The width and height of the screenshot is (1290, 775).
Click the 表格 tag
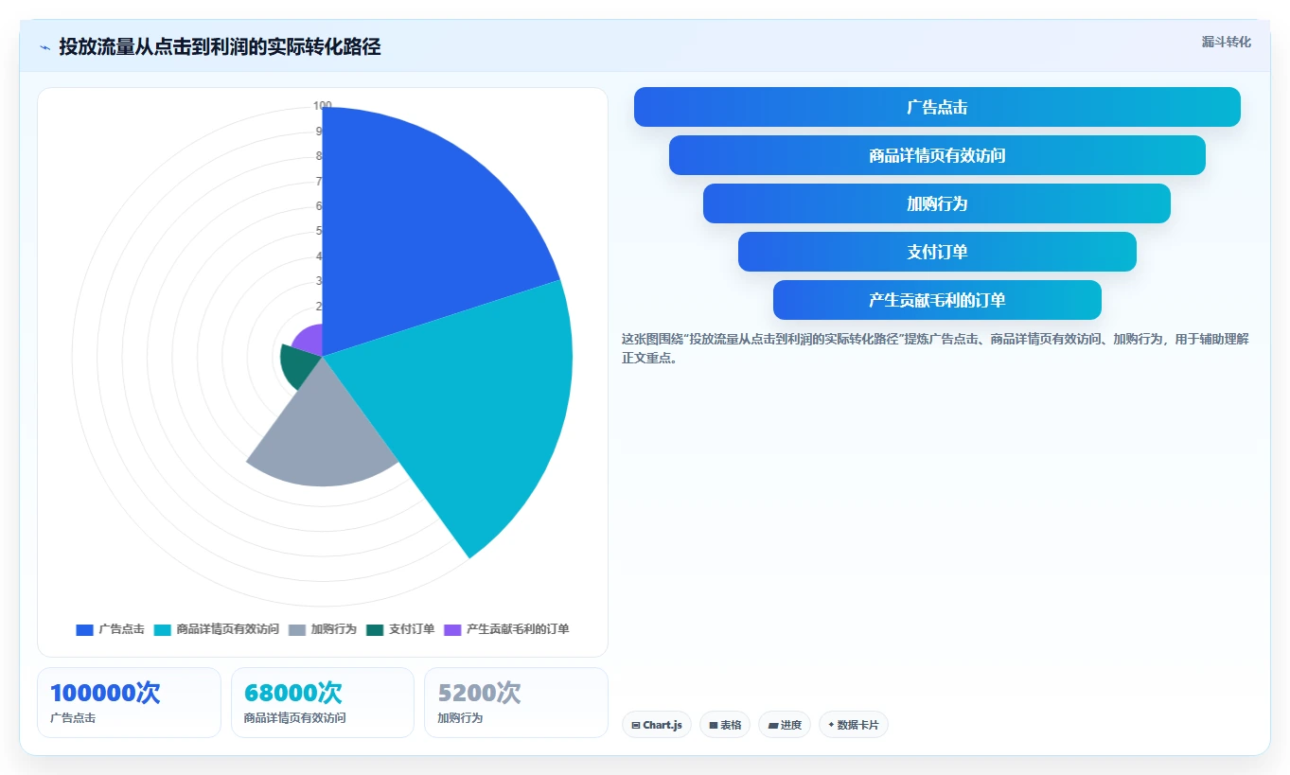(x=725, y=725)
